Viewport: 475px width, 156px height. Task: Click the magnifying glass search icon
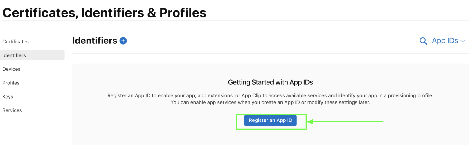423,41
